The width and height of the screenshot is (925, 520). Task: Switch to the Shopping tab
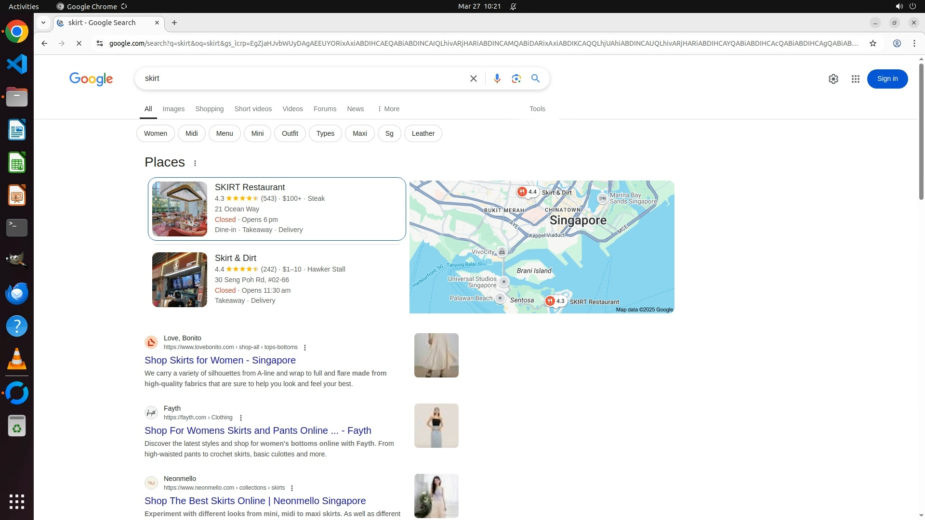tap(209, 109)
